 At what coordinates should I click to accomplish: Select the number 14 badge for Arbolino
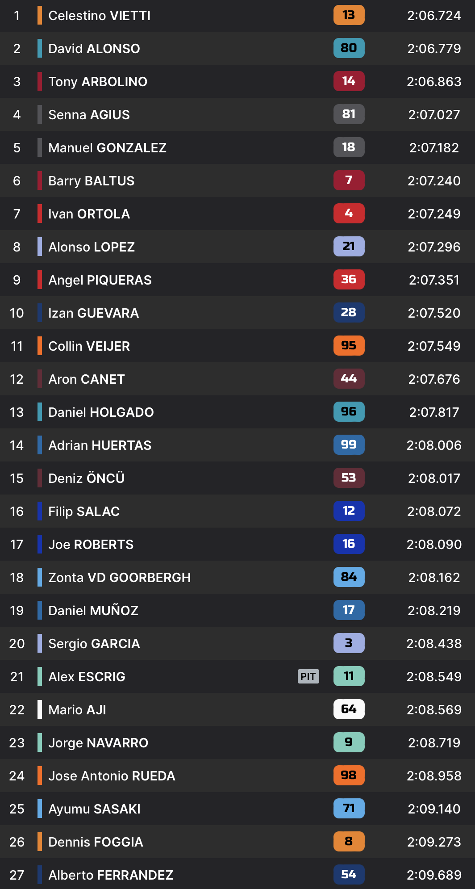[349, 81]
